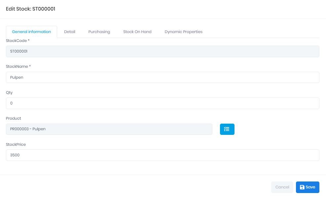Switch to the General information tab
Screen dimensions: 326x199
[31, 32]
